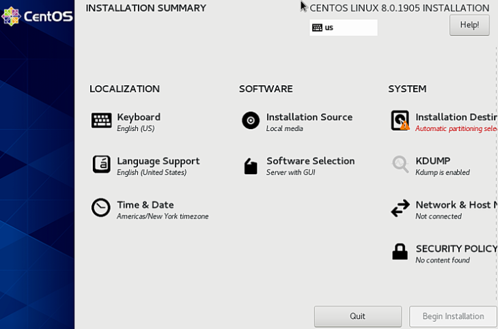Click the Begin Installation button
Image resolution: width=498 pixels, height=329 pixels.
[453, 316]
